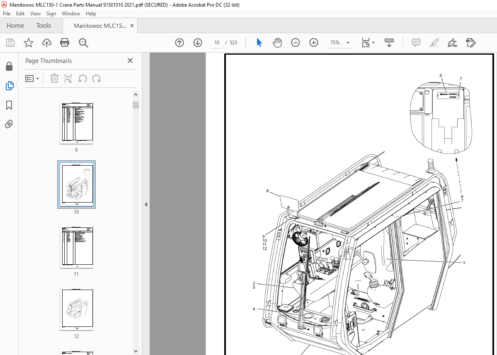Select page 12 thumbnail
Screen dimensions: 497x355
[76, 309]
